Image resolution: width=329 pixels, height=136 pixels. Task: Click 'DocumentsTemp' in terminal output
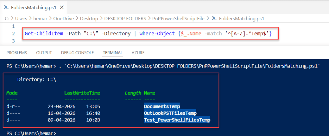point(162,106)
